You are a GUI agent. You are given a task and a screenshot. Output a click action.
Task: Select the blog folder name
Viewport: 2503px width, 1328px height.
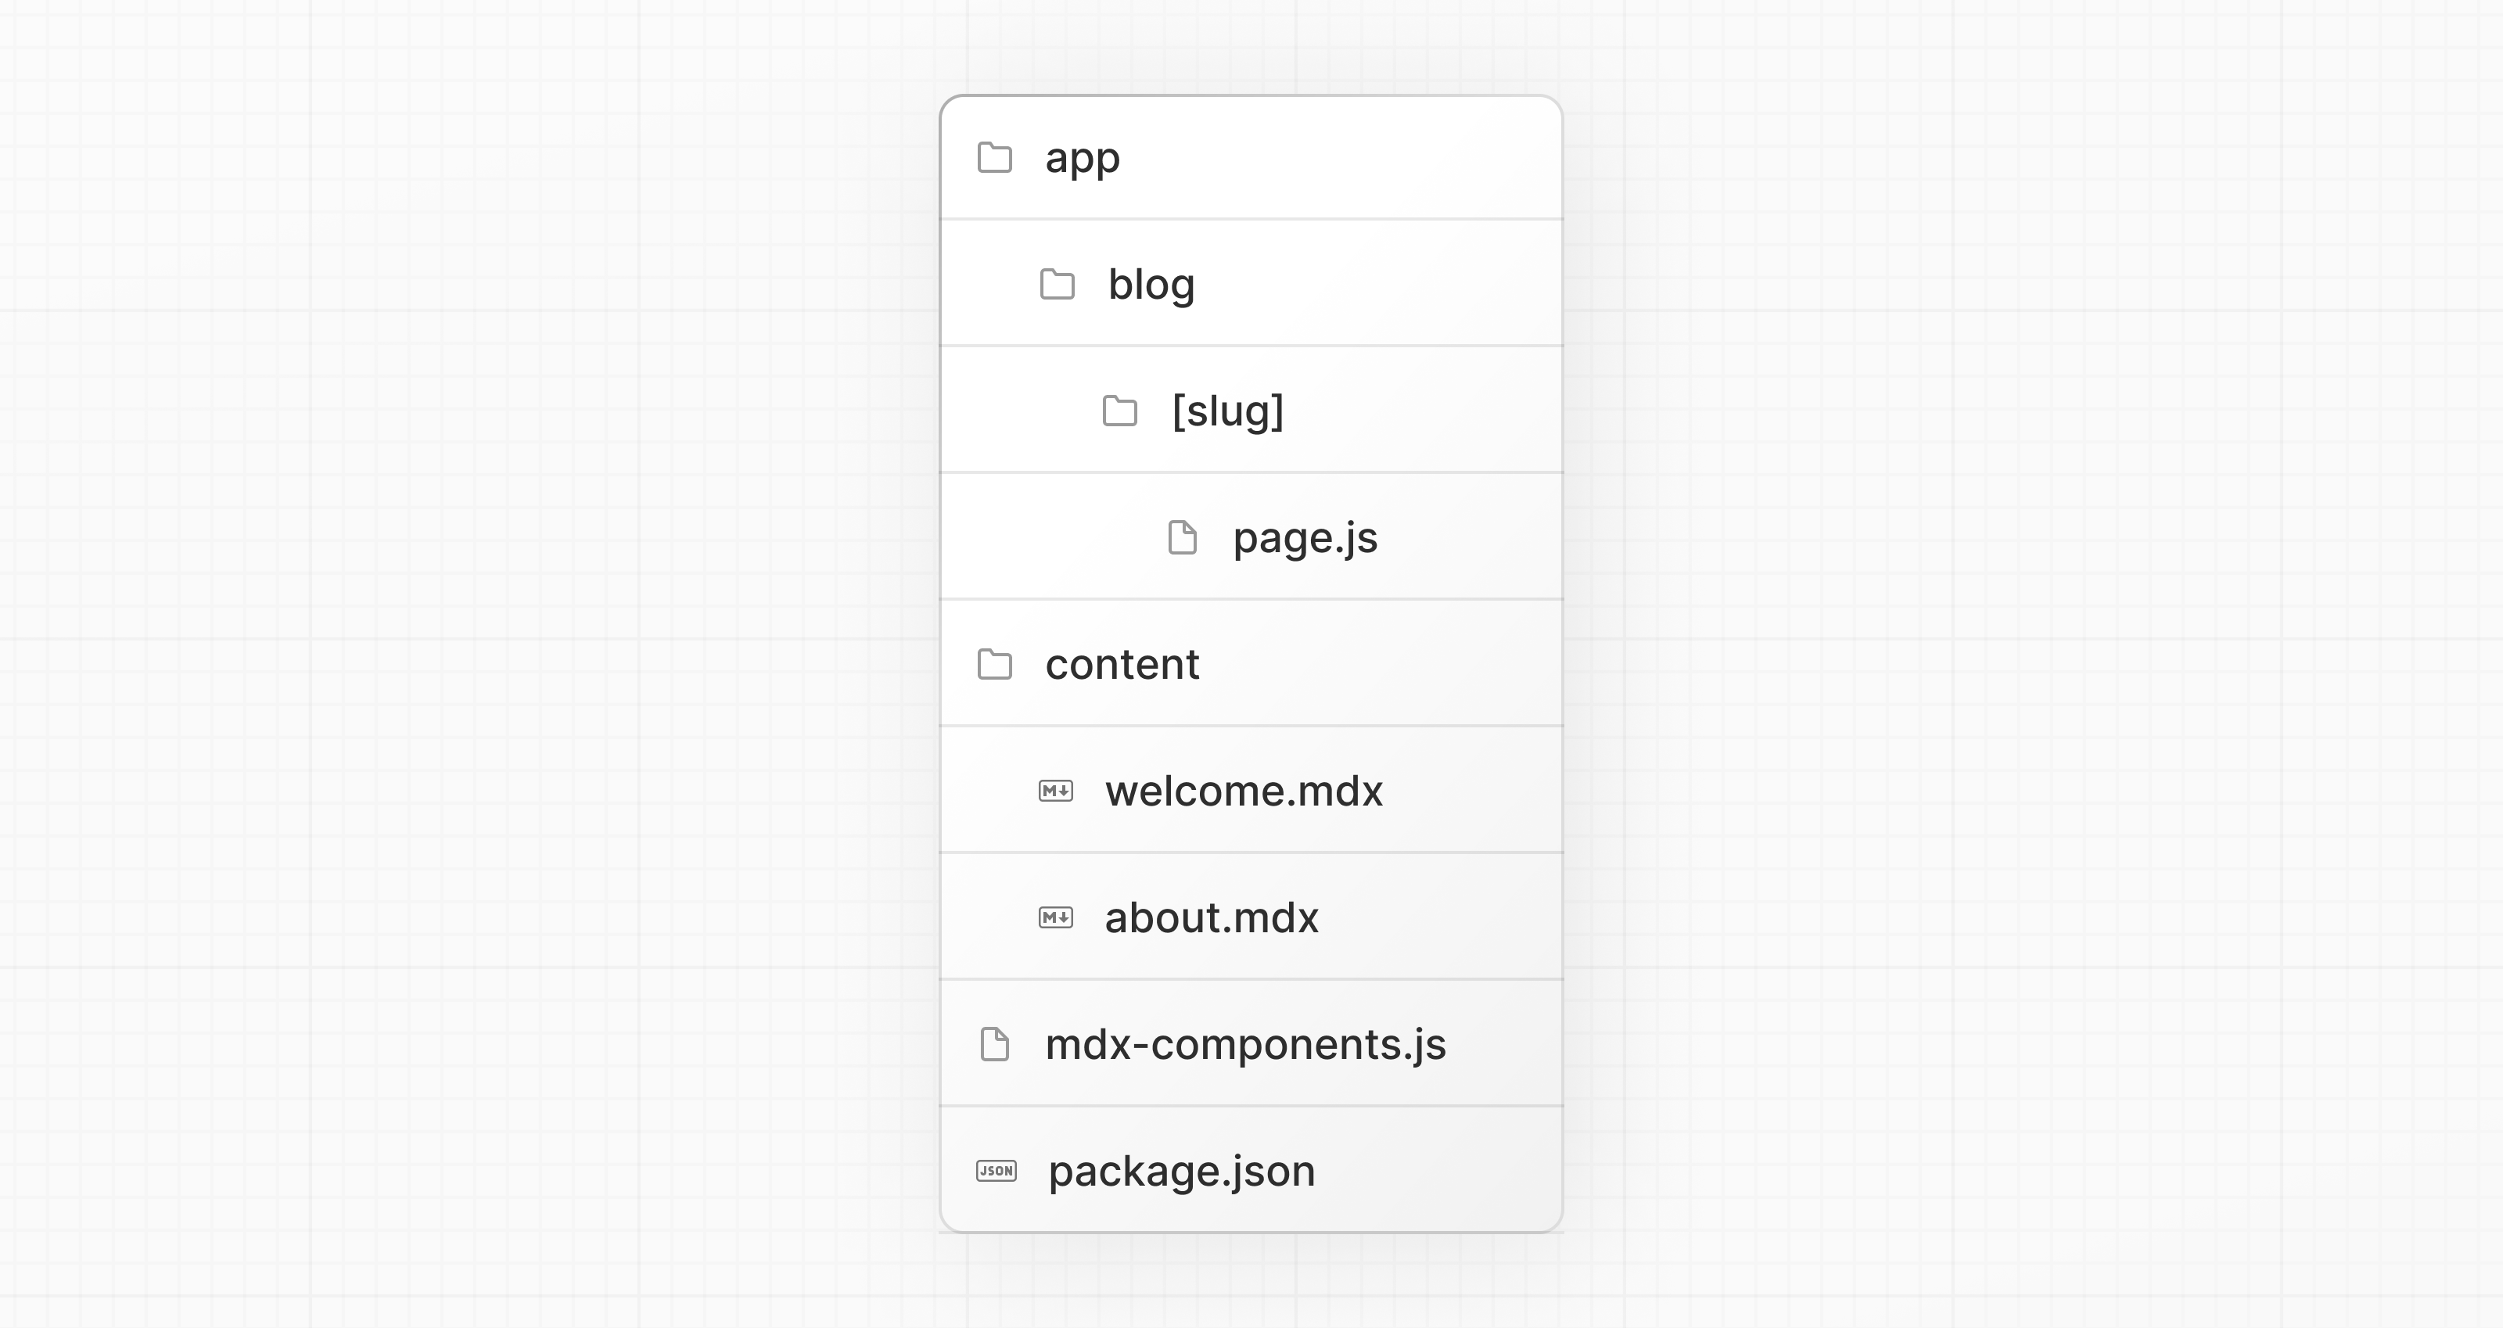click(1151, 285)
